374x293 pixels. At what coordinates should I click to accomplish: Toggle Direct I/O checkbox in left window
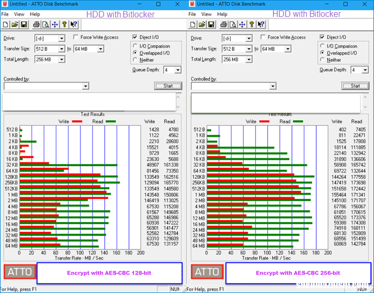pos(135,37)
